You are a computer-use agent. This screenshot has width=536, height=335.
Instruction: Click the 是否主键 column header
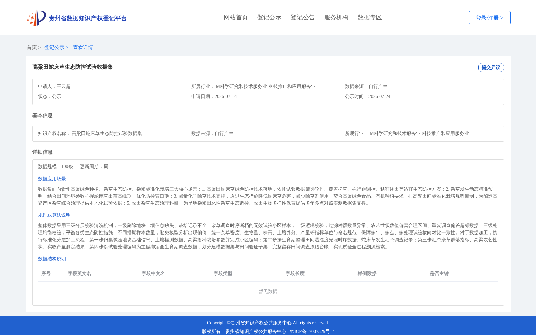tap(439, 273)
